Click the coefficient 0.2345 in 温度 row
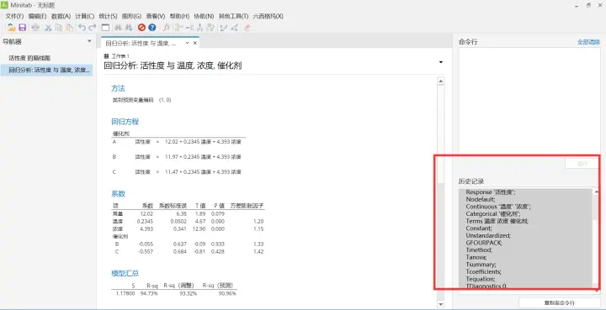Image resolution: width=606 pixels, height=310 pixels. click(x=145, y=221)
